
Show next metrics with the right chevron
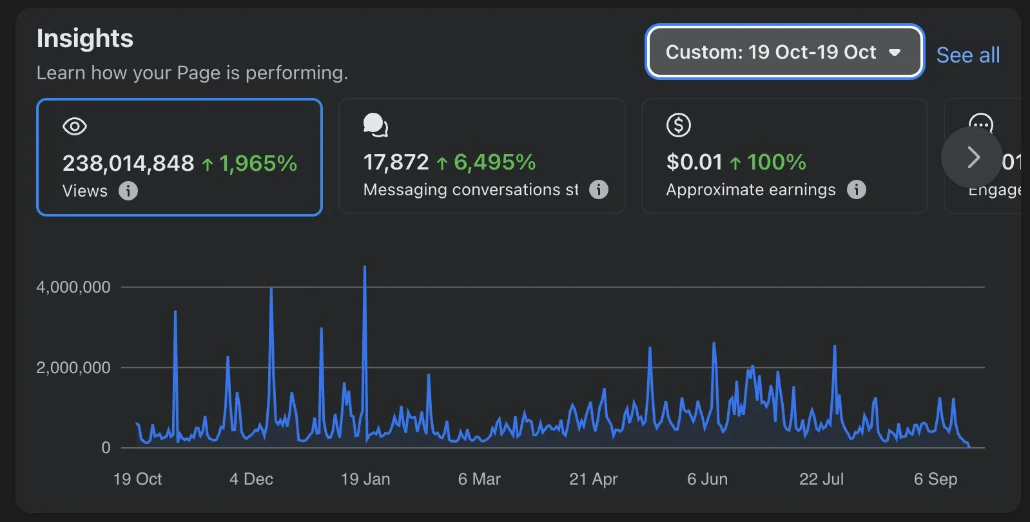[972, 157]
